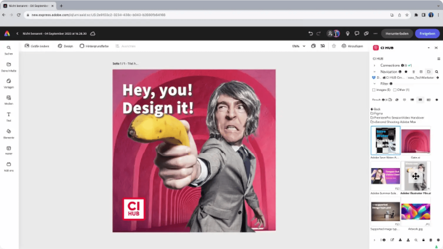The height and width of the screenshot is (249, 443).
Task: Click the search icon in CI HUB Navigation row
Action: point(437,72)
